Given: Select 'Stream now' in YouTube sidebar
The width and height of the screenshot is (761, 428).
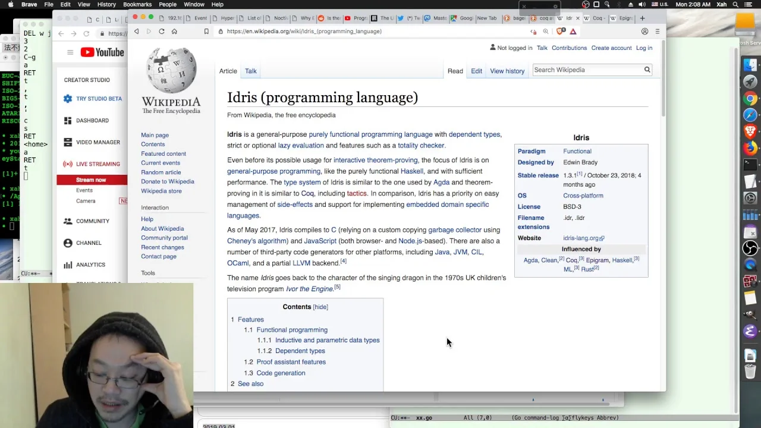Looking at the screenshot, I should coord(91,180).
